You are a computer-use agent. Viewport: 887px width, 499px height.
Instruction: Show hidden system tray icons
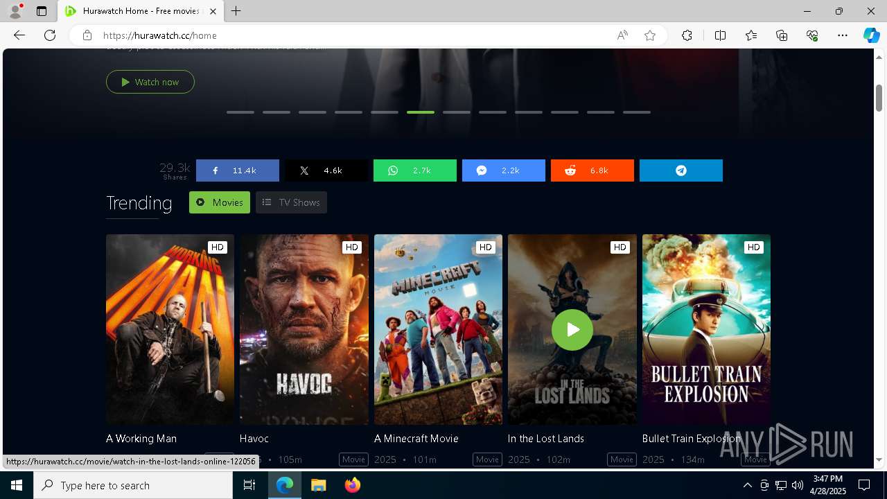[x=747, y=485]
